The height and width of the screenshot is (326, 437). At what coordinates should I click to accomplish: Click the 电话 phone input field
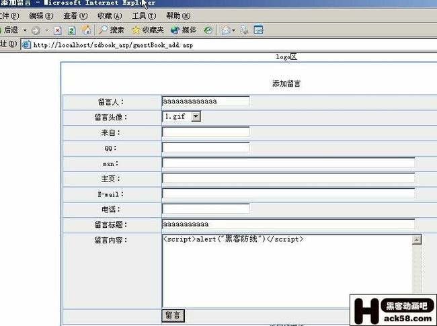coord(206,208)
